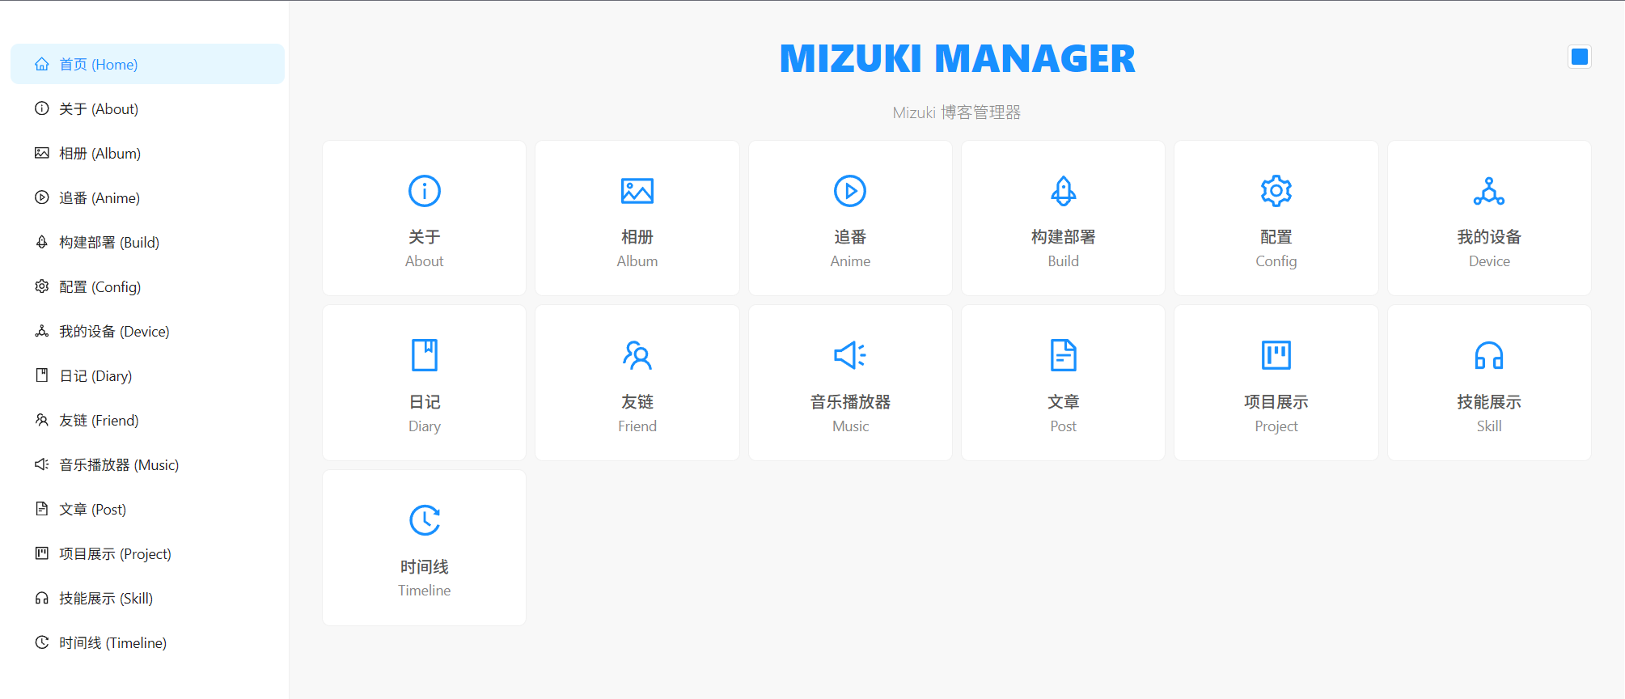Click the book icon on the Diary card
This screenshot has height=699, width=1625.
425,355
